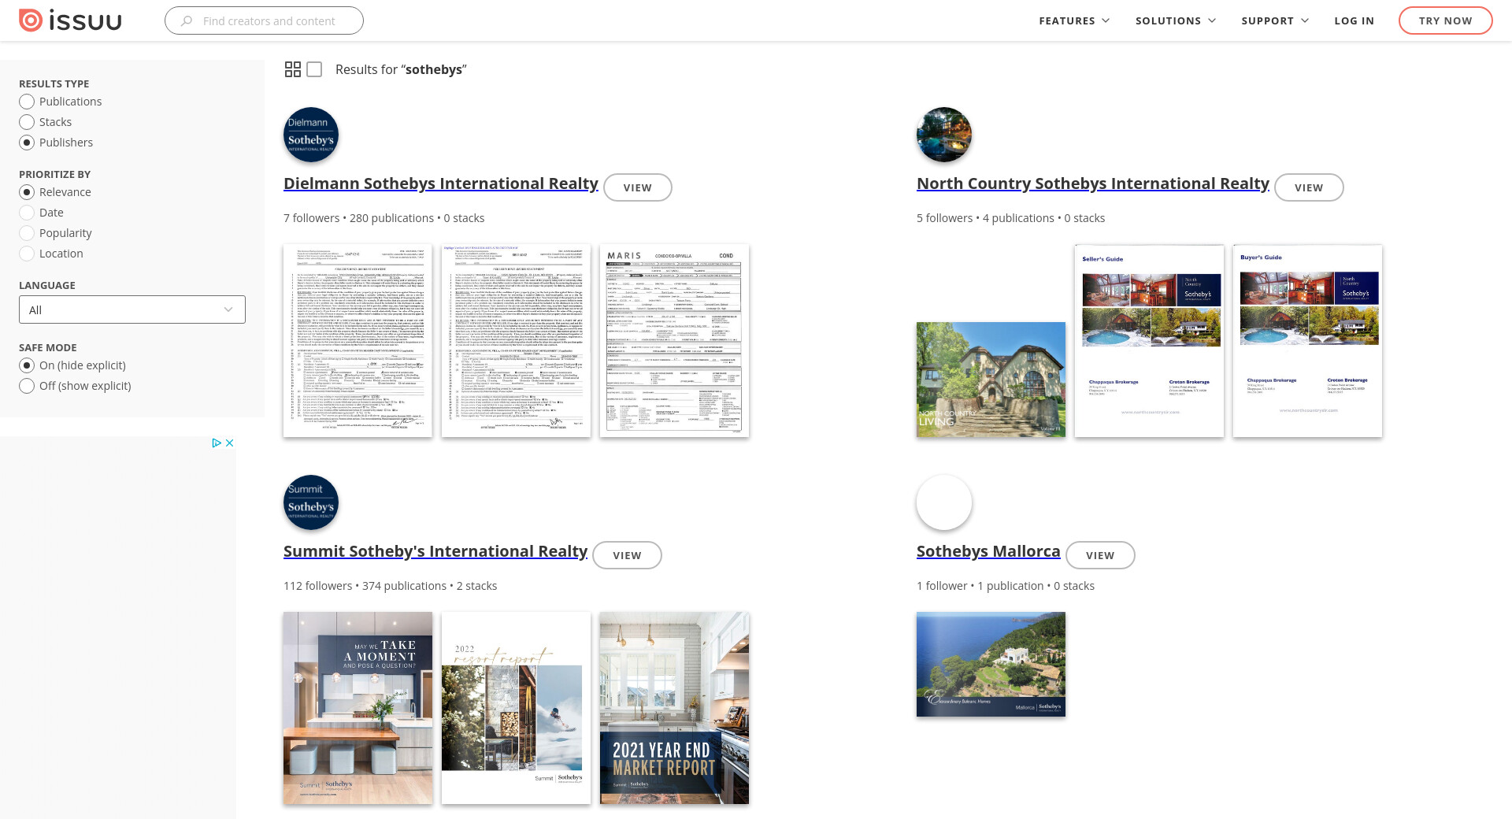Image resolution: width=1512 pixels, height=819 pixels.
Task: Turn safe mode off (show explicit)
Action: pos(27,386)
